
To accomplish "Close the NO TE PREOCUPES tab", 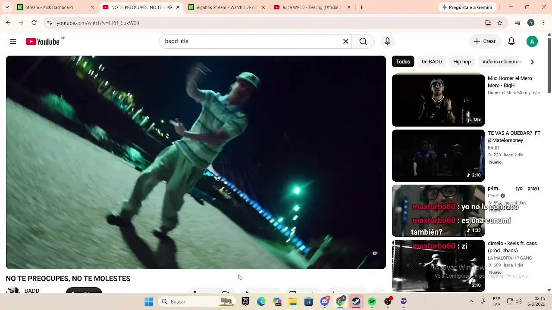I will [x=178, y=7].
